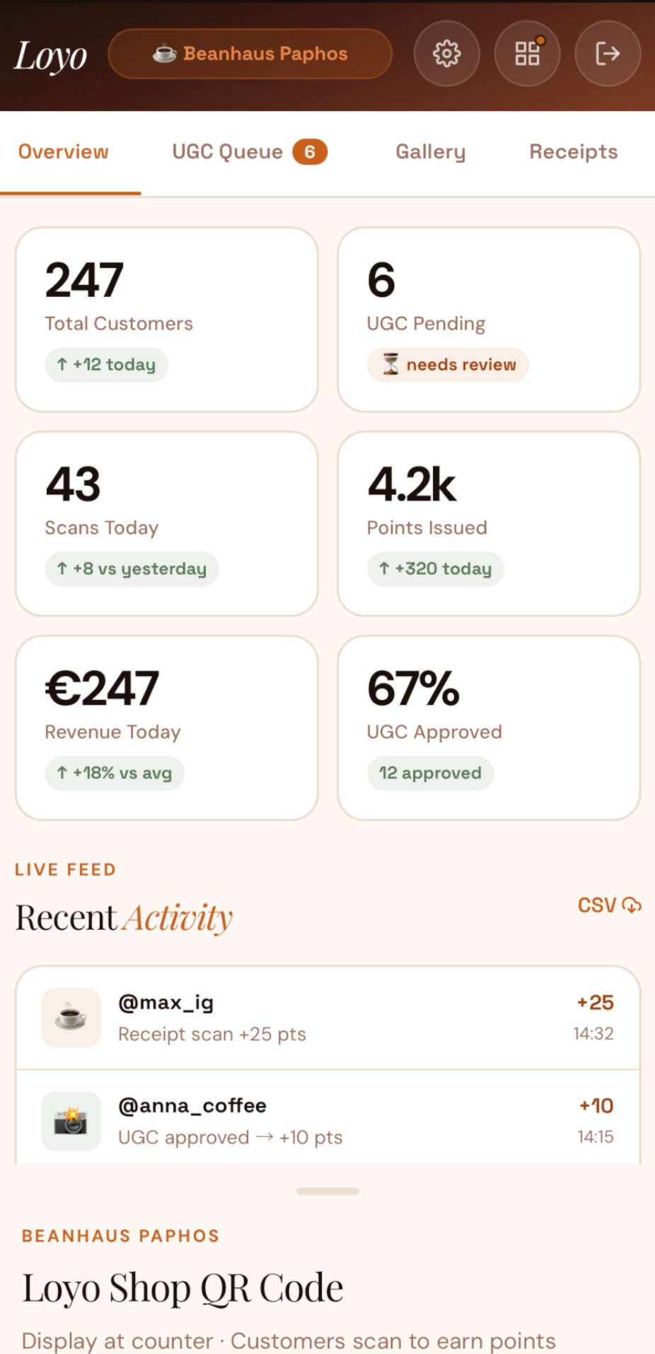Click the camera flash icon beside @anna_coffee

tap(71, 1121)
